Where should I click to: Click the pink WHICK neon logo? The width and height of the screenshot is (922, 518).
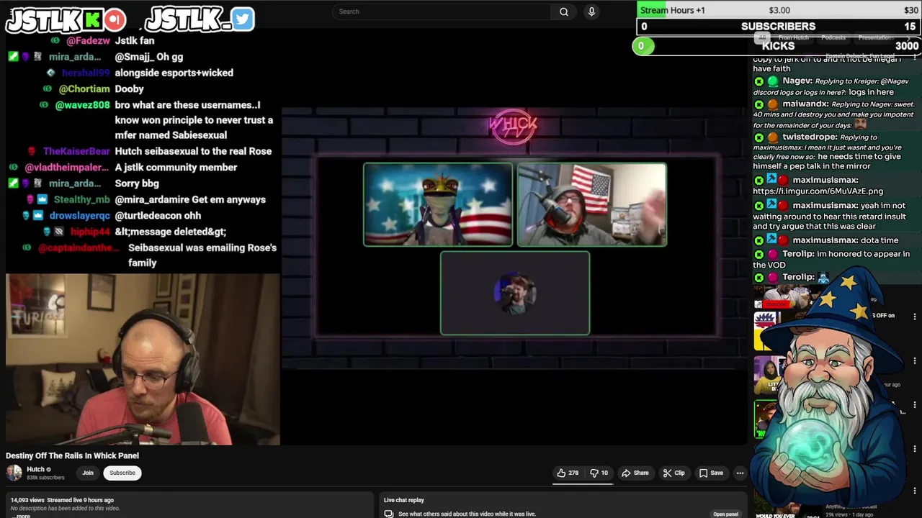click(x=513, y=126)
